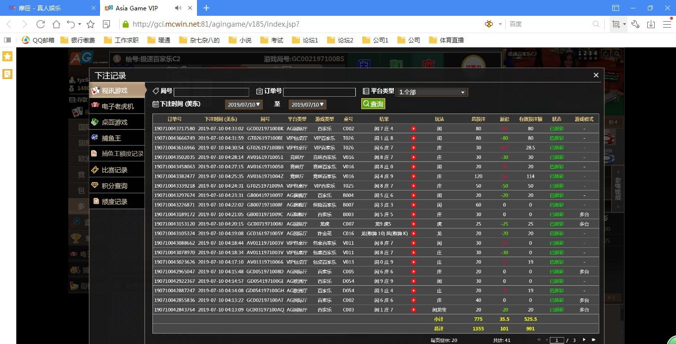Go to browser home page
The height and width of the screenshot is (344, 676).
click(x=56, y=24)
